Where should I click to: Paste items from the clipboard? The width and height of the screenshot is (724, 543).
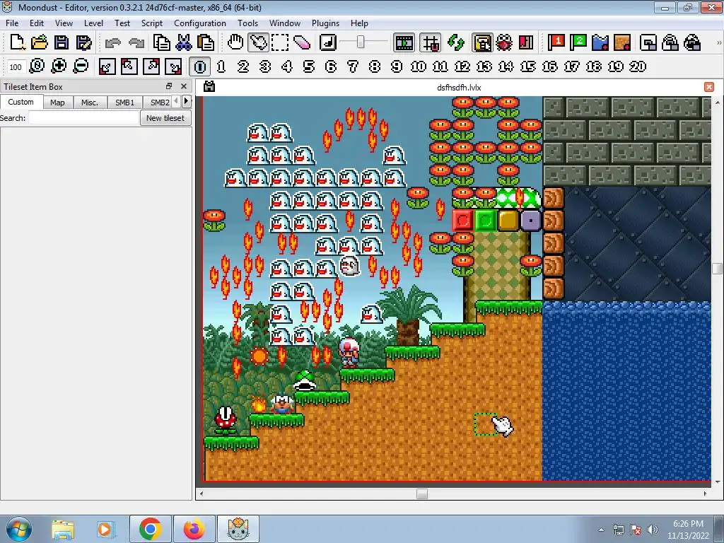coord(206,43)
